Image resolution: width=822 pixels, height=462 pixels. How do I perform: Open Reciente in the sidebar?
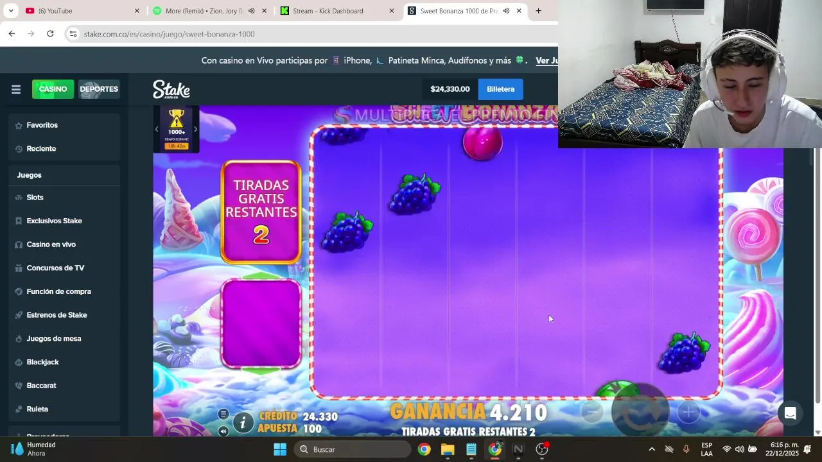tap(64, 148)
